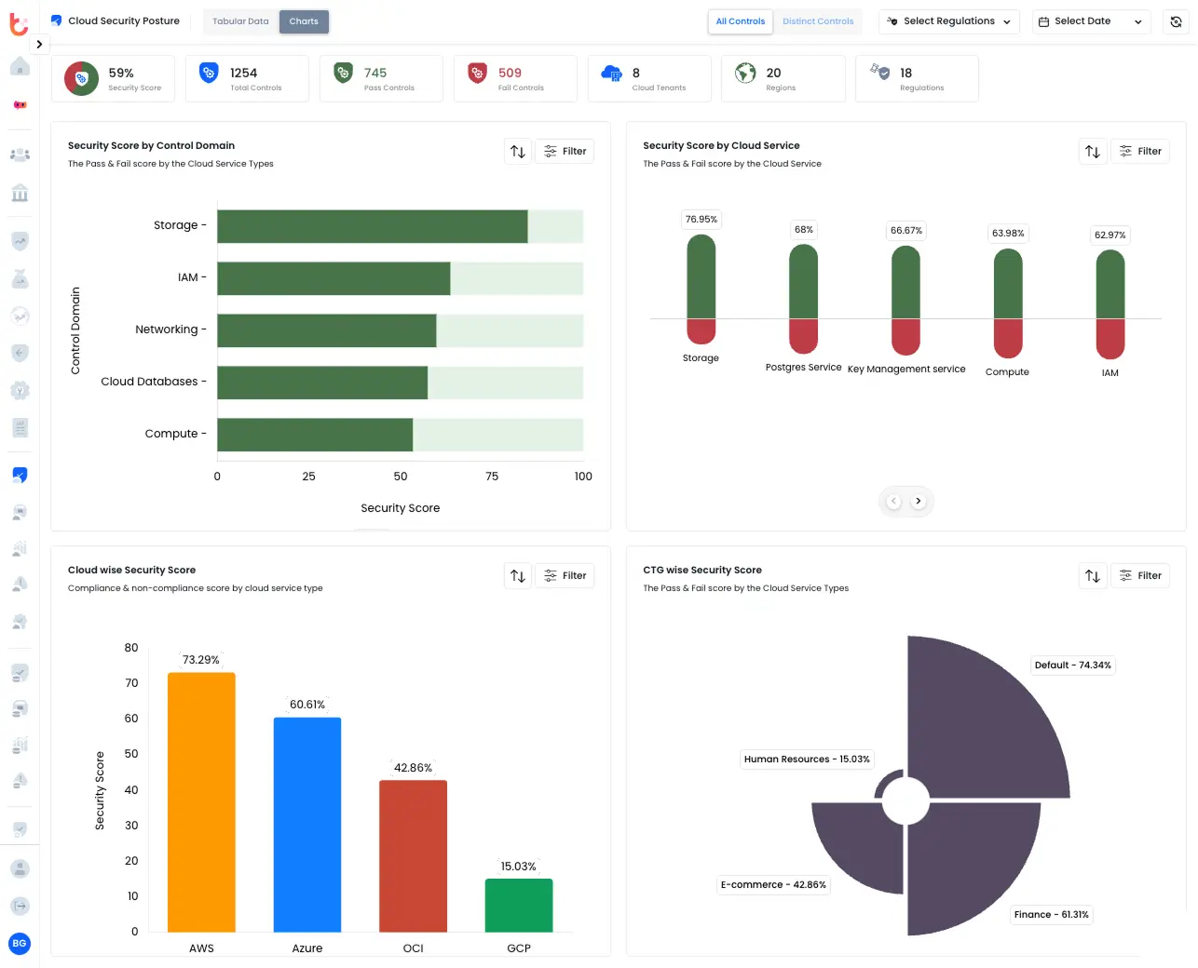Screen dimensions: 1198x968
Task: Switch to the Tabular Data tab
Action: coord(240,20)
